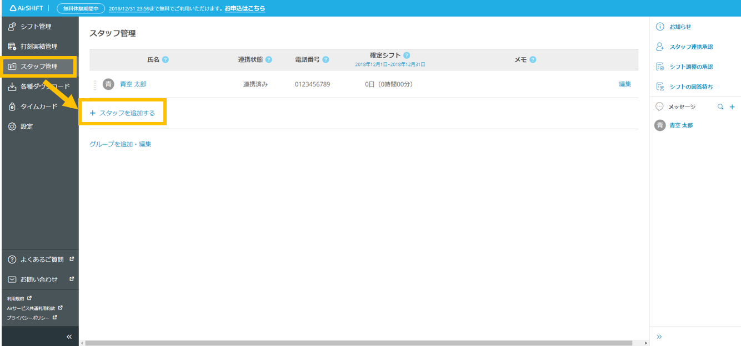Click search magnifier icon in メッセージ panel
The width and height of the screenshot is (741, 346).
click(720, 107)
